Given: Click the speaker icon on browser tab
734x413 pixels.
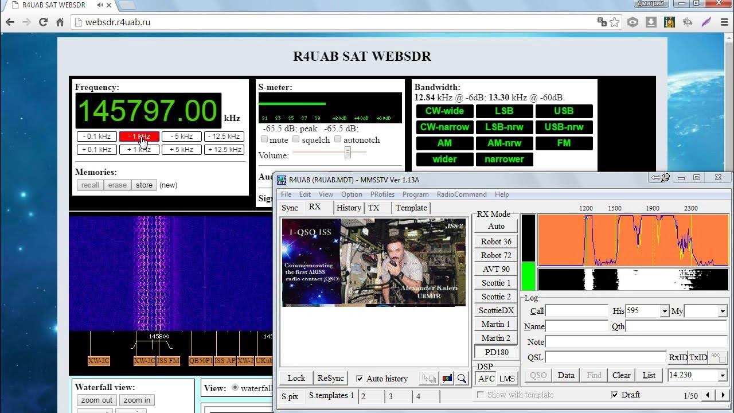Looking at the screenshot, I should coord(100,5).
